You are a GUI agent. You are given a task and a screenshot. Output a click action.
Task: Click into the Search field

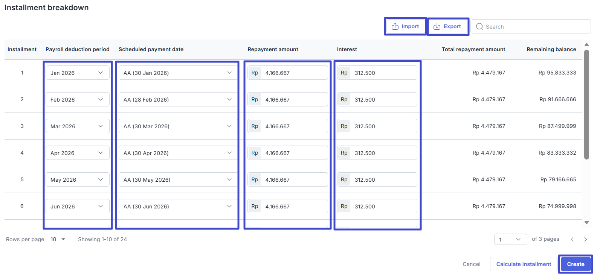[x=535, y=27]
